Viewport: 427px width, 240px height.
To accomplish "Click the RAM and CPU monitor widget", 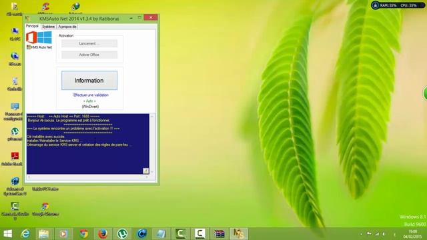I will coord(398,5).
